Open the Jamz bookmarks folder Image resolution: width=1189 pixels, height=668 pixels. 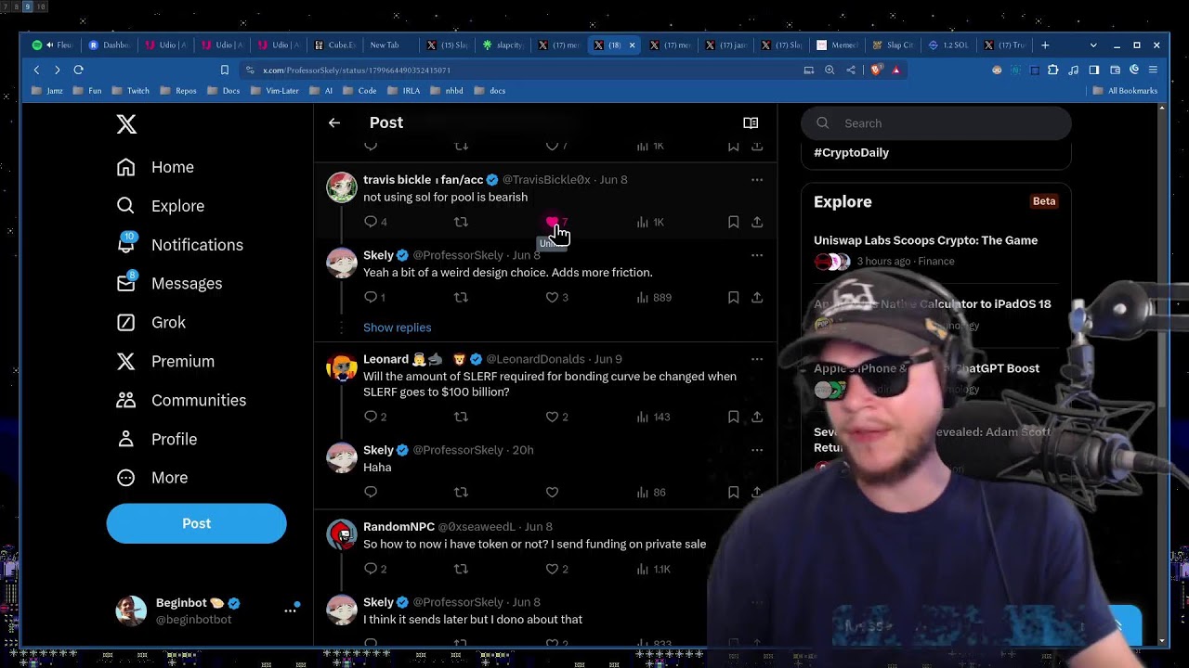tap(47, 91)
